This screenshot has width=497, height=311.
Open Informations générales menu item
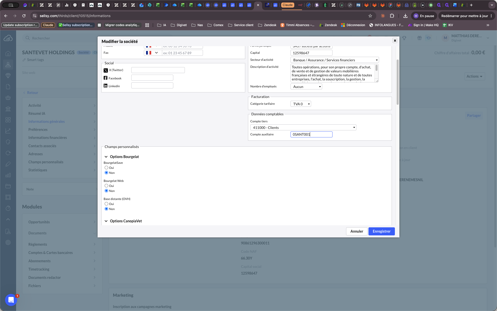pyautogui.click(x=62, y=122)
